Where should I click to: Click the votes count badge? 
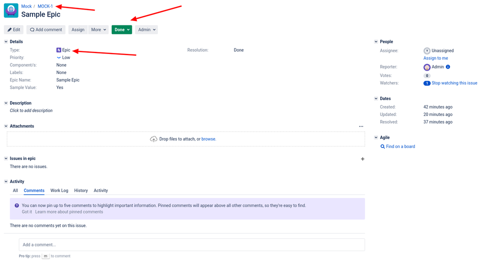pyautogui.click(x=427, y=76)
